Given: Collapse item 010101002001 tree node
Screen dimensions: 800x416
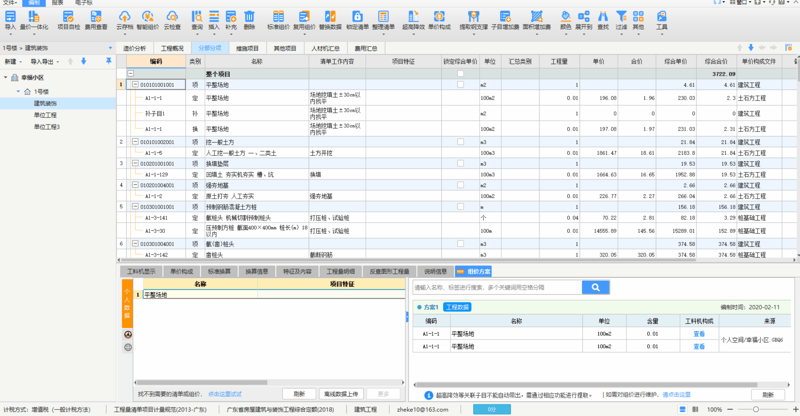Looking at the screenshot, I should [x=135, y=142].
